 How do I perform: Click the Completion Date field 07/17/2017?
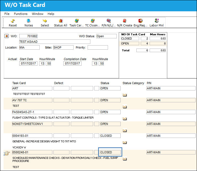pyautogui.click(x=72, y=63)
